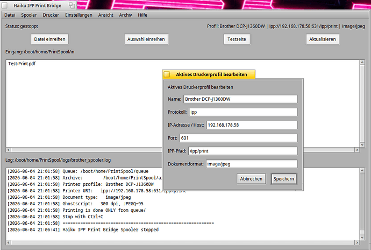Click the Eingang list scroll down arrow
Viewport: 371px width, 250px height.
tap(362, 145)
